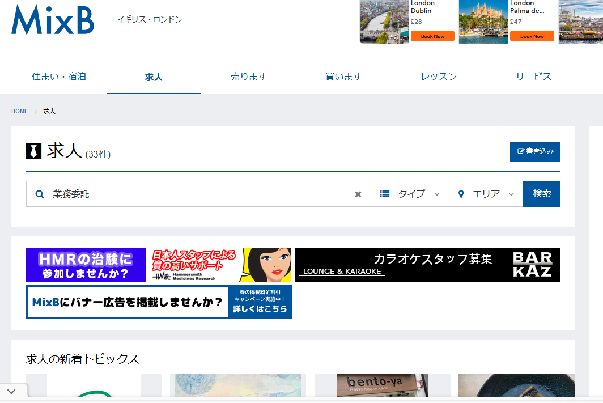The width and height of the screenshot is (603, 403).
Task: Open the pastel painting topic thumbnail
Action: click(x=238, y=385)
